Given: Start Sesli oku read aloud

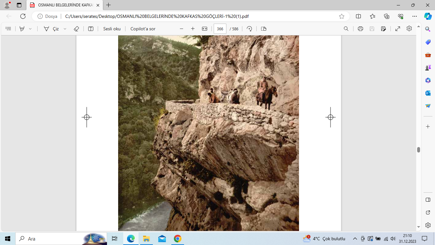Looking at the screenshot, I should (x=112, y=29).
